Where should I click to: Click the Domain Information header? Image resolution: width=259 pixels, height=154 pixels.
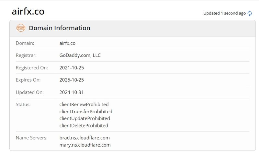coord(60,28)
